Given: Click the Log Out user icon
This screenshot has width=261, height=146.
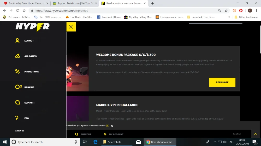Looking at the screenshot, I should [17, 41].
